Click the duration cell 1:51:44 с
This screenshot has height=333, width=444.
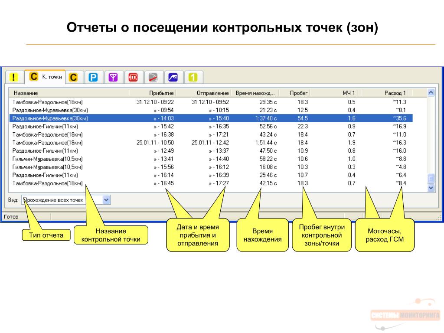(x=266, y=142)
